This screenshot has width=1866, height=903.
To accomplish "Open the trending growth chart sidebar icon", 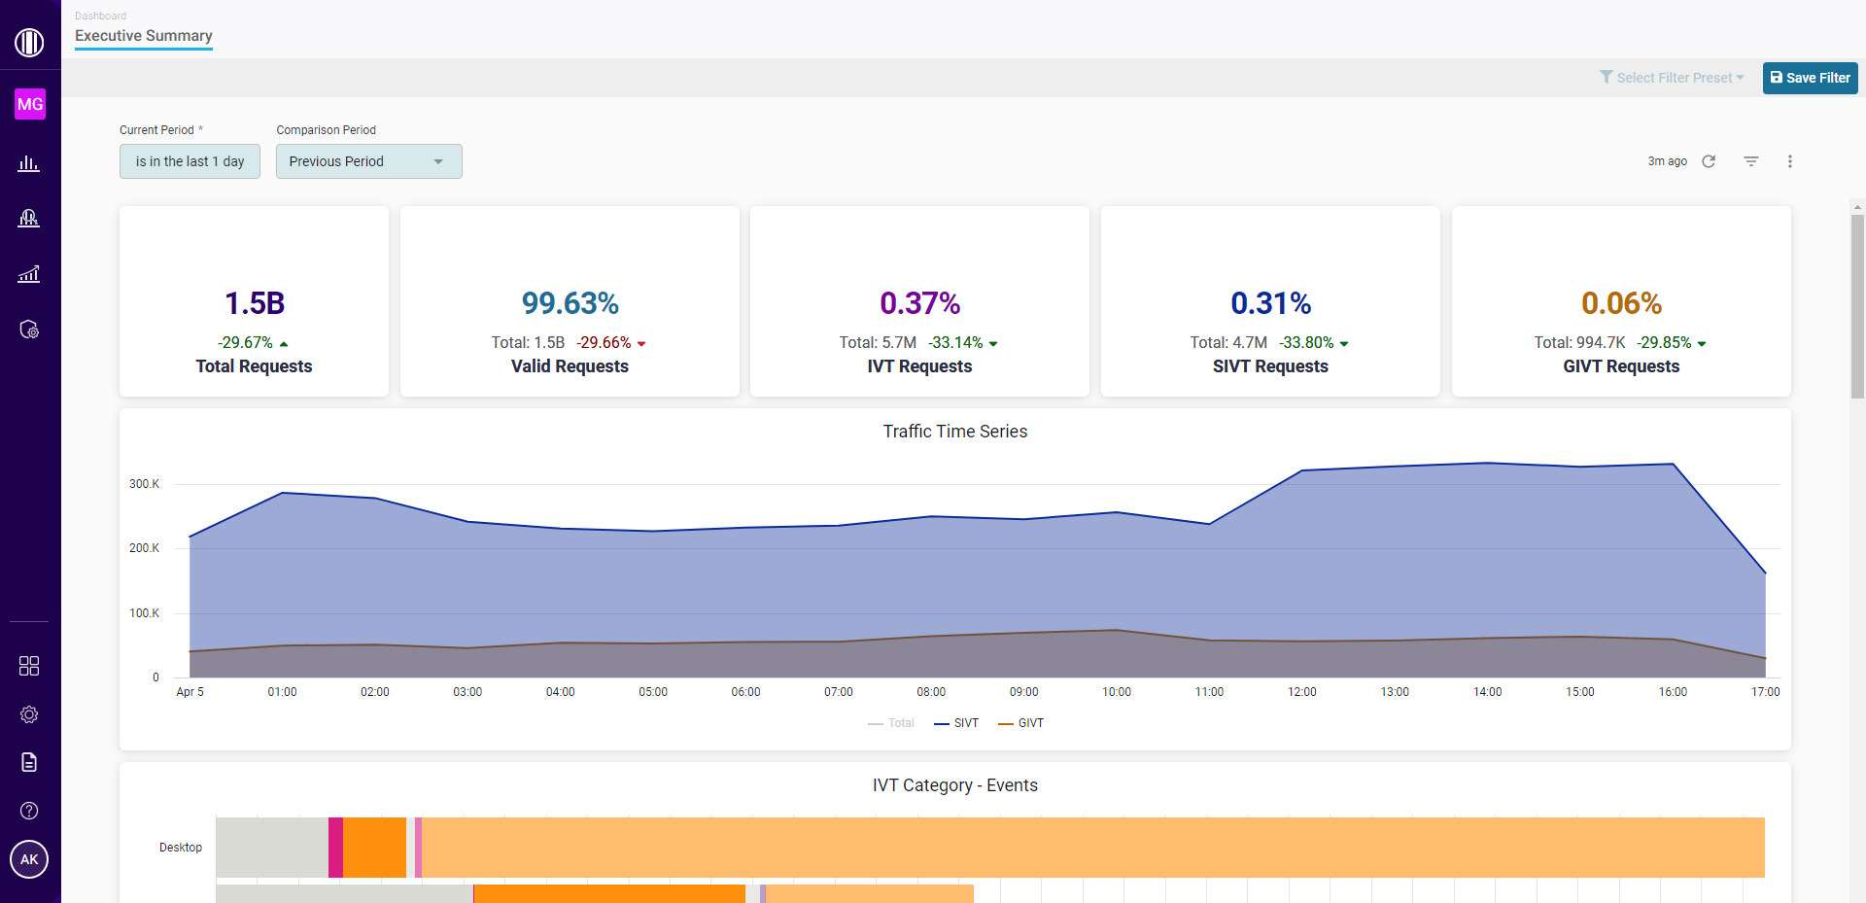I will click(29, 274).
